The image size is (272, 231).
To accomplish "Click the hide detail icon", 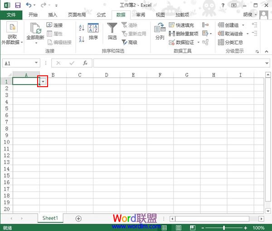I will tap(254, 33).
